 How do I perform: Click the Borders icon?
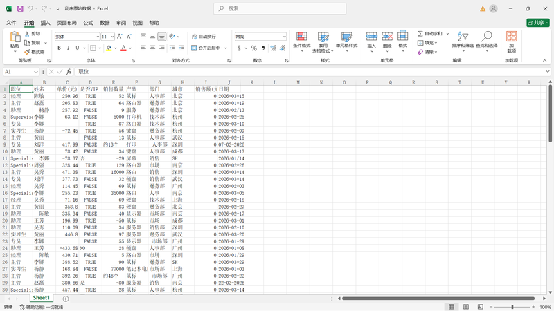pos(93,48)
